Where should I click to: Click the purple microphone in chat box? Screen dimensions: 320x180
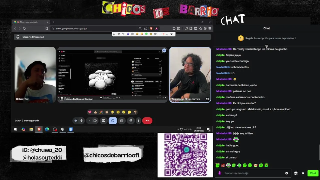coord(220,173)
